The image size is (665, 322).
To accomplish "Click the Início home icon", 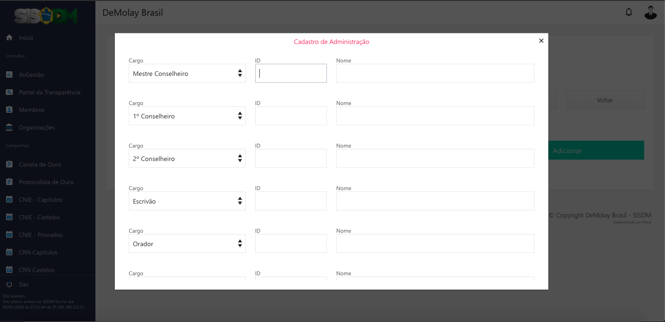I will tap(9, 38).
